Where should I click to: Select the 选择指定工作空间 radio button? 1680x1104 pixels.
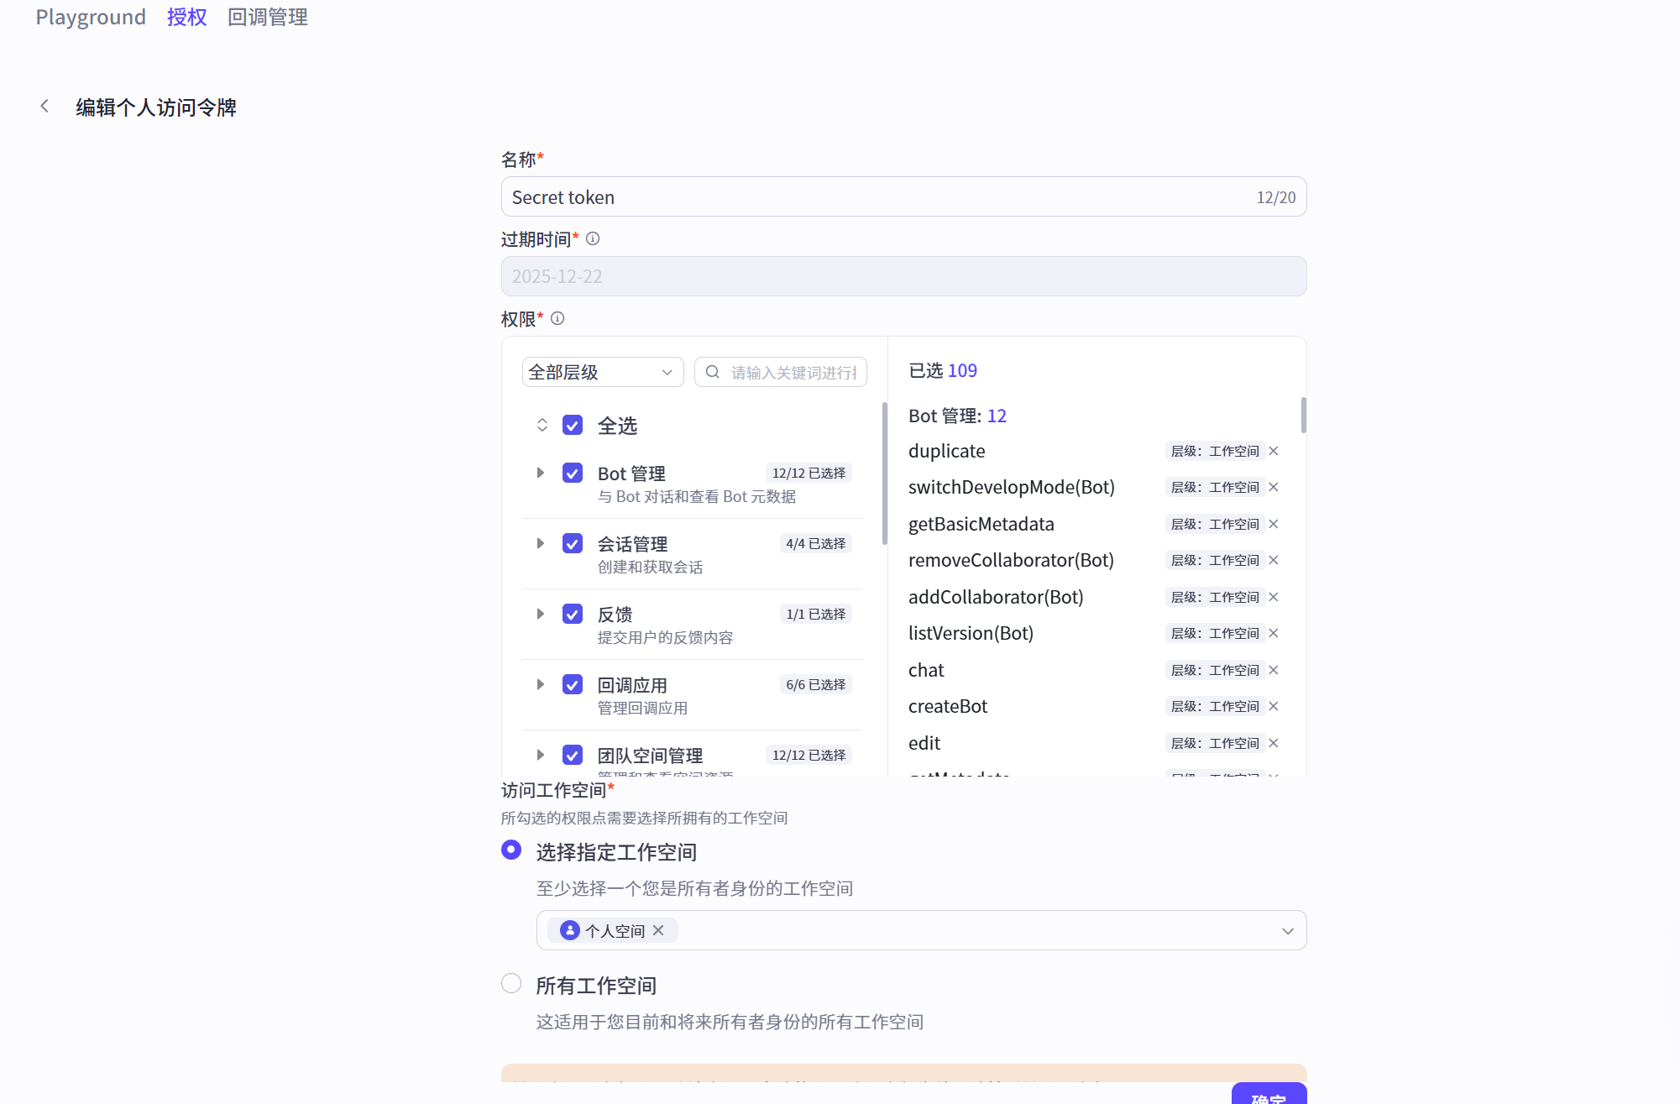(x=511, y=850)
